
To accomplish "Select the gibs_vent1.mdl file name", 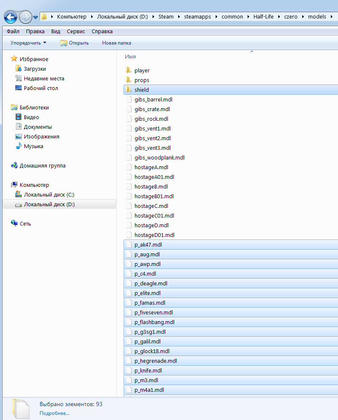I will 153,129.
